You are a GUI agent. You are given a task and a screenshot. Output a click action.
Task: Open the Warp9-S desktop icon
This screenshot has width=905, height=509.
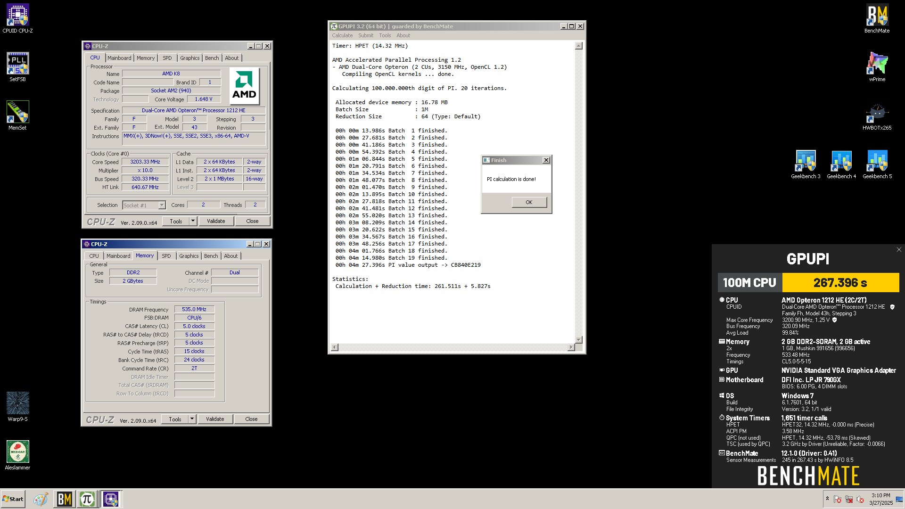point(17,407)
